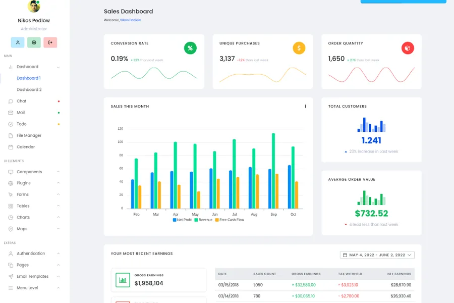Viewport: 454px width, 303px height.
Task: Click the Total Customers mini bar chart
Action: pos(371,125)
